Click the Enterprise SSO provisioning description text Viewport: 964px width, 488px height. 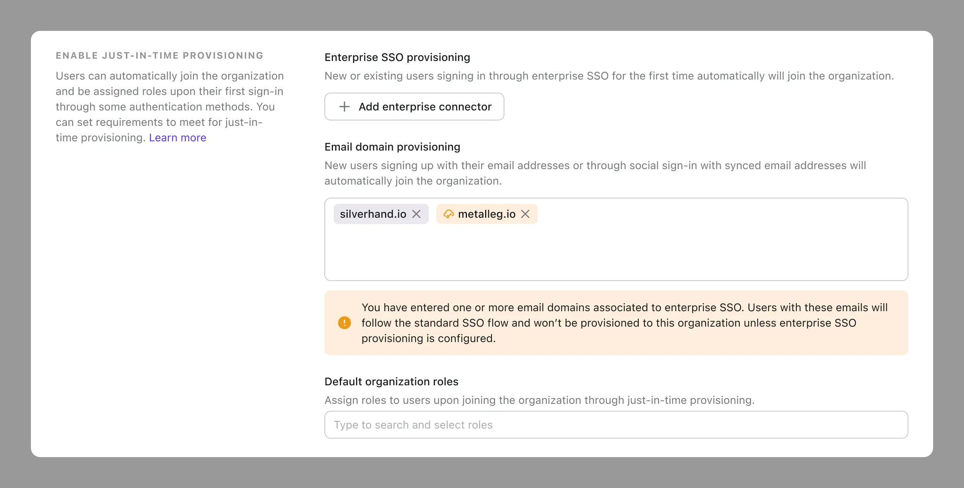[x=609, y=76]
